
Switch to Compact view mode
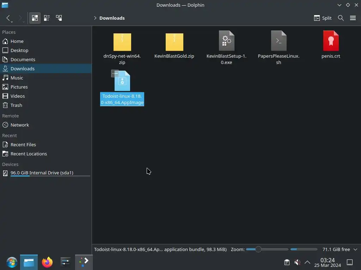coord(47,18)
